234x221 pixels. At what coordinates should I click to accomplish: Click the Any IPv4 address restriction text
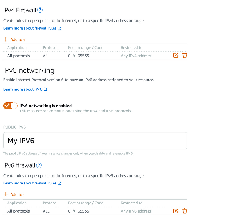click(x=136, y=56)
